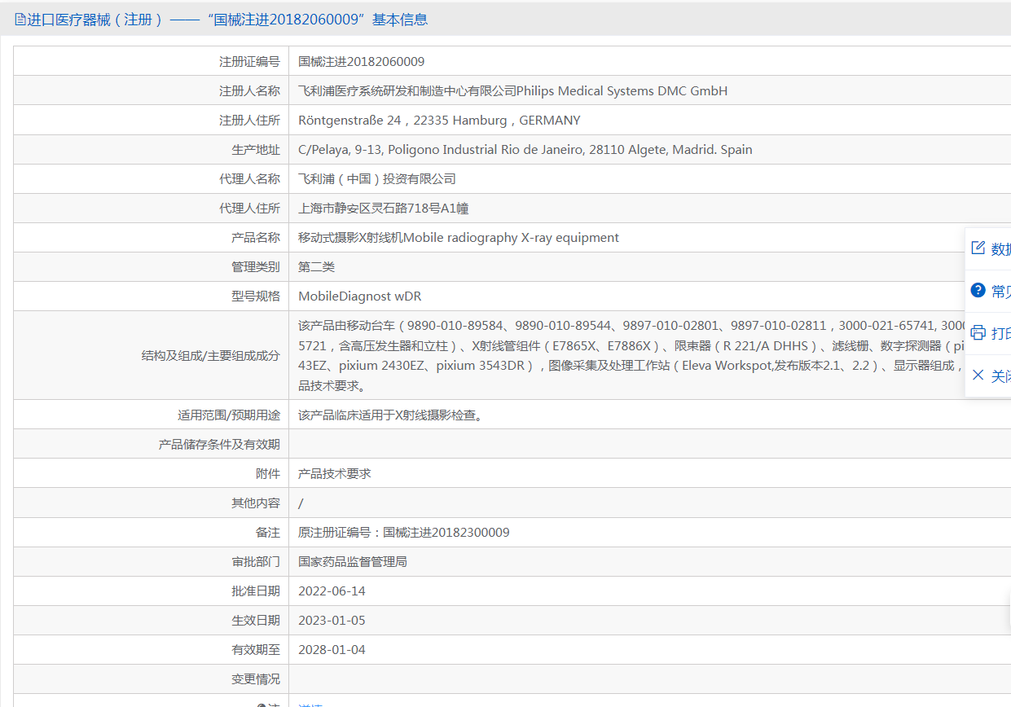Image resolution: width=1011 pixels, height=707 pixels.
Task: Select address Röntgenstraße 24, 22335 Hamburg
Action: [x=440, y=120]
